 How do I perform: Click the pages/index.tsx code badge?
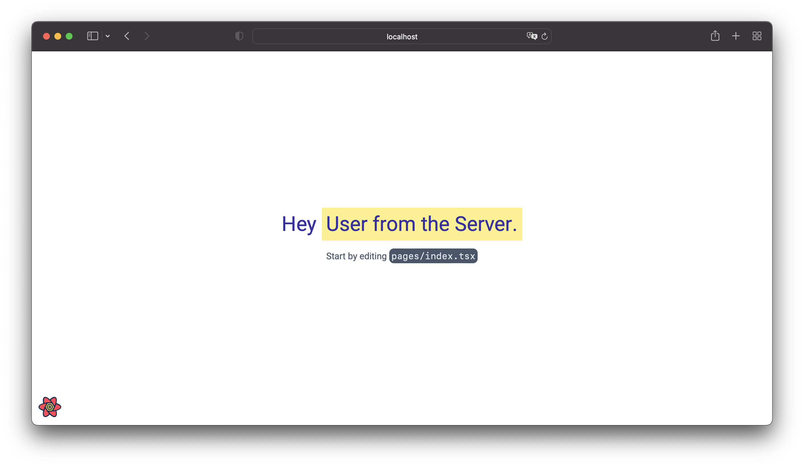pyautogui.click(x=433, y=256)
